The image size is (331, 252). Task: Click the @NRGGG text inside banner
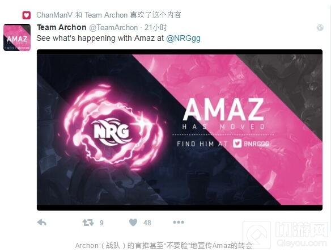tap(256, 144)
